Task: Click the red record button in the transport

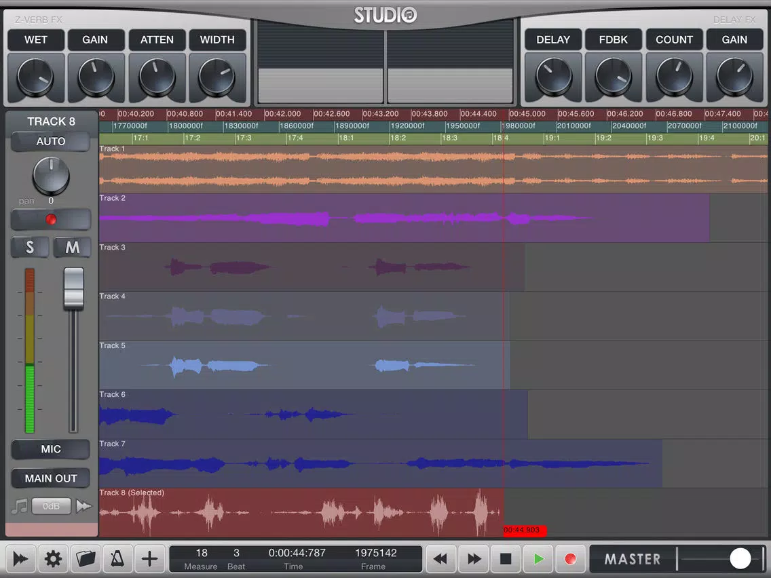Action: (x=570, y=559)
